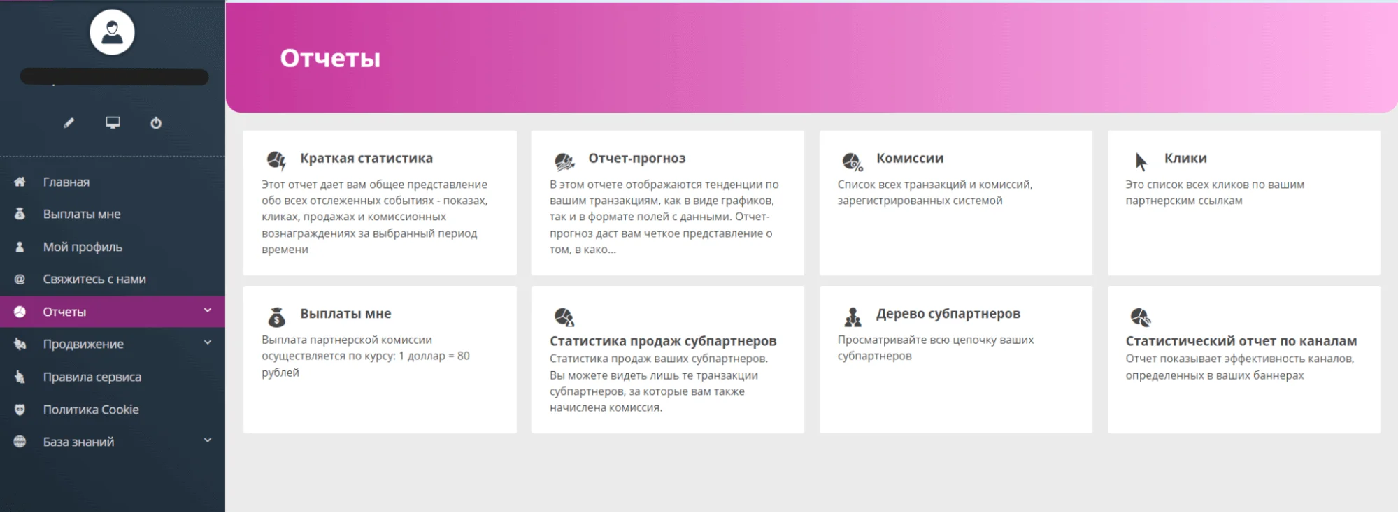Screen dimensions: 1398x513
Task: Click the power logout icon
Action: (156, 123)
